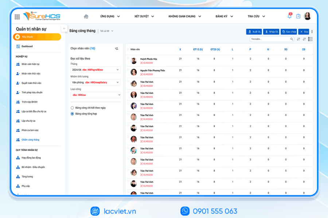This screenshot has width=328, height=218.
Task: Switch to the list view icon
Action: click(x=310, y=39)
